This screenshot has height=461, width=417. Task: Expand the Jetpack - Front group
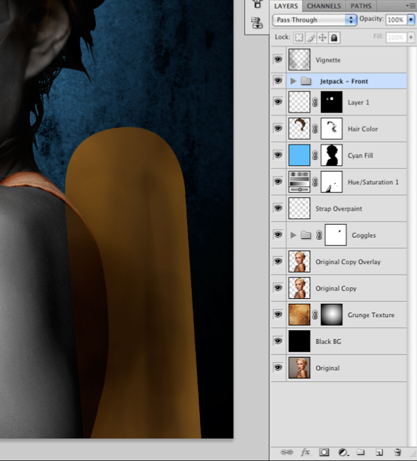click(x=293, y=81)
